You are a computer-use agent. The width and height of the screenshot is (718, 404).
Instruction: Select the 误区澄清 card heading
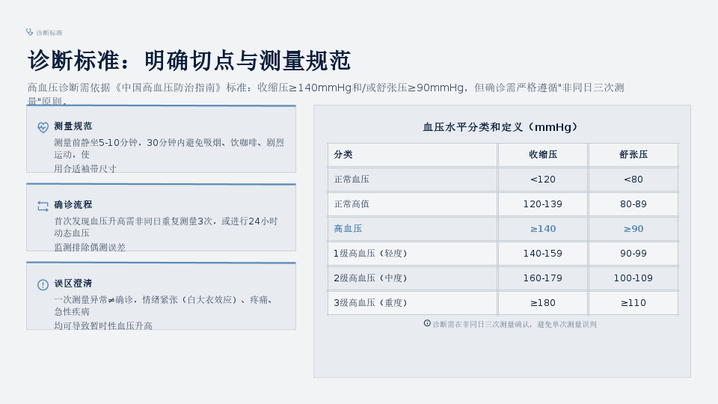pos(73,283)
